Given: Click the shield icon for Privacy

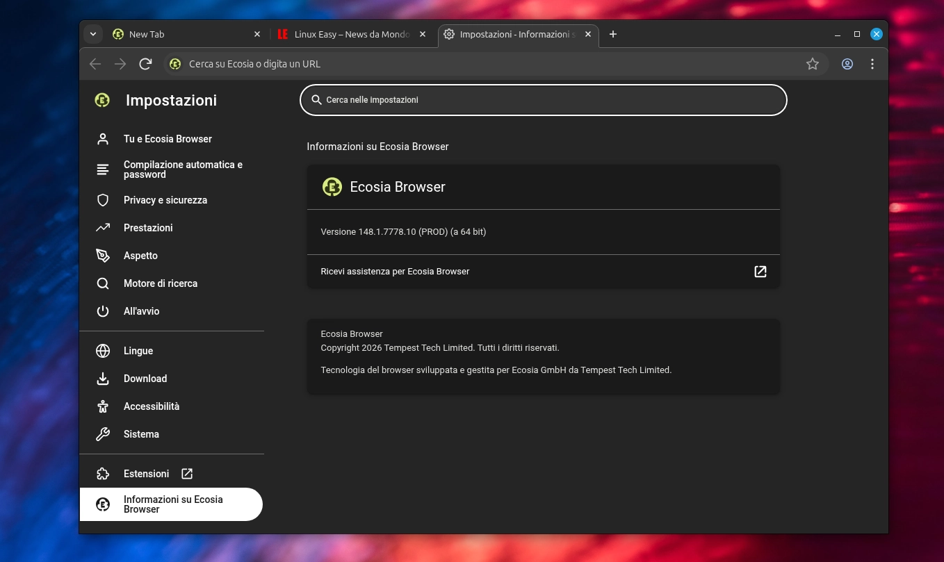Looking at the screenshot, I should [x=103, y=200].
